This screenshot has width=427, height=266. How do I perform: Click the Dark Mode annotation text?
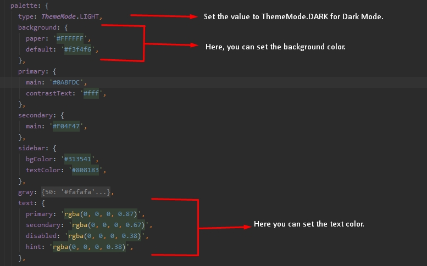coord(293,17)
